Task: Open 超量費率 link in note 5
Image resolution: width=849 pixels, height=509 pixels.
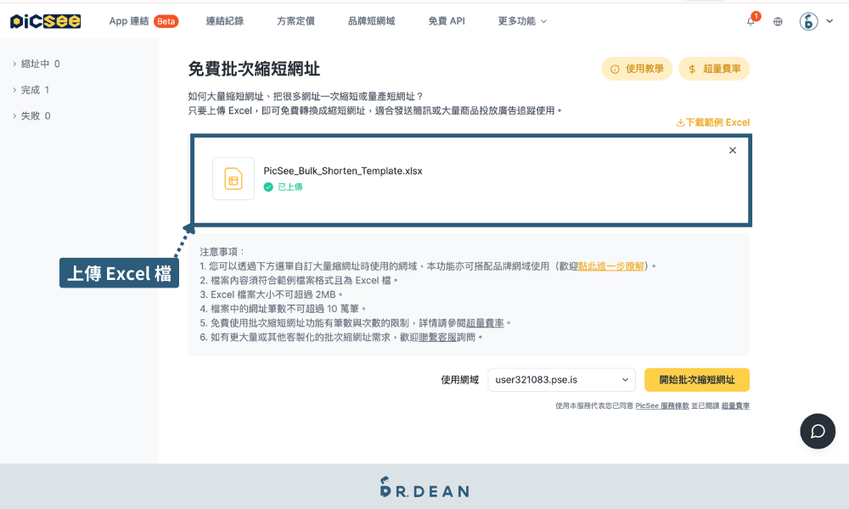Action: (485, 323)
